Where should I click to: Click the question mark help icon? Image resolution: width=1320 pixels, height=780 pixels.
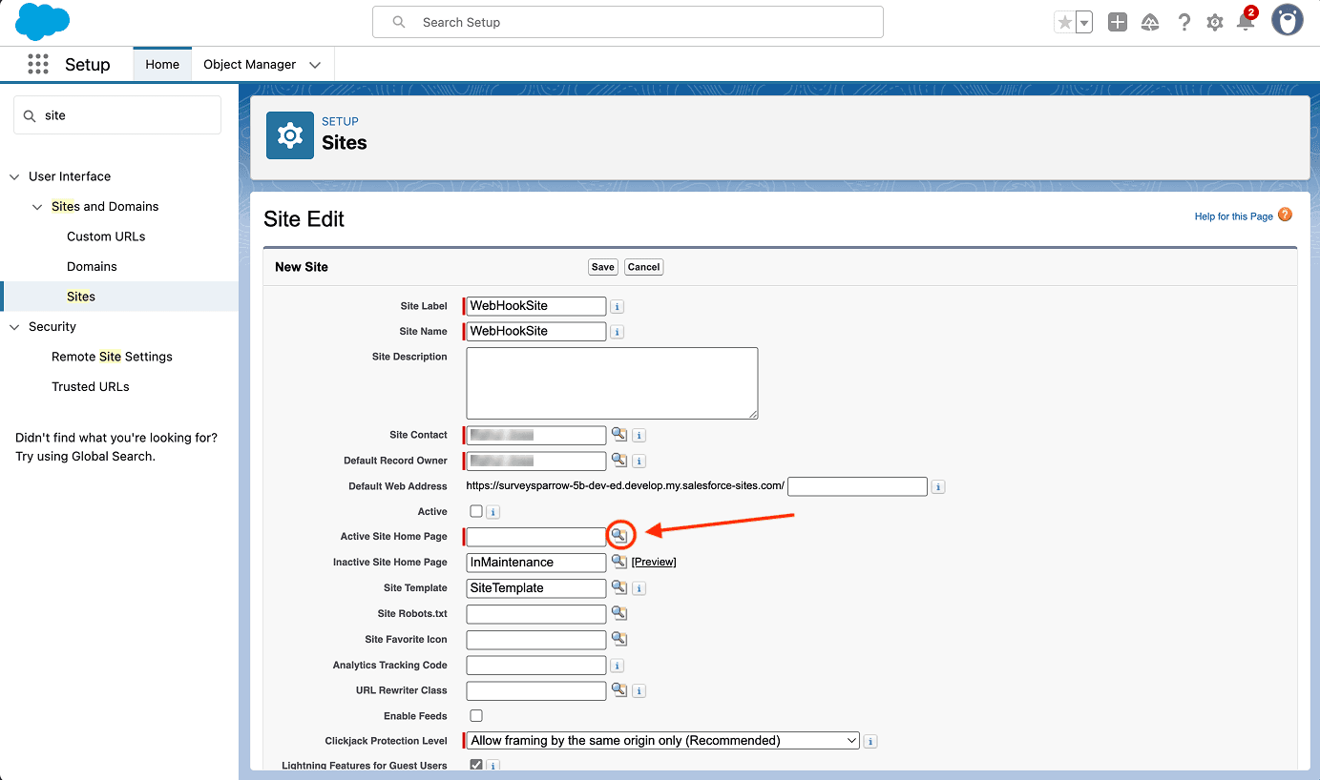tap(1184, 22)
